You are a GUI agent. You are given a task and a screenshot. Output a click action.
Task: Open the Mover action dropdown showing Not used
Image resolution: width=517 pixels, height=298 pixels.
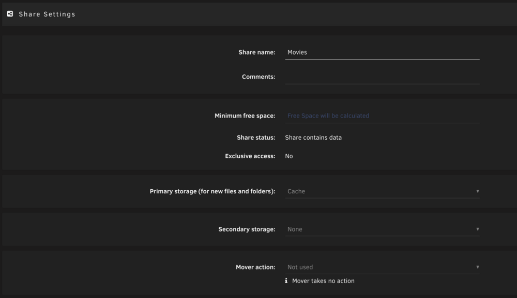click(x=382, y=267)
